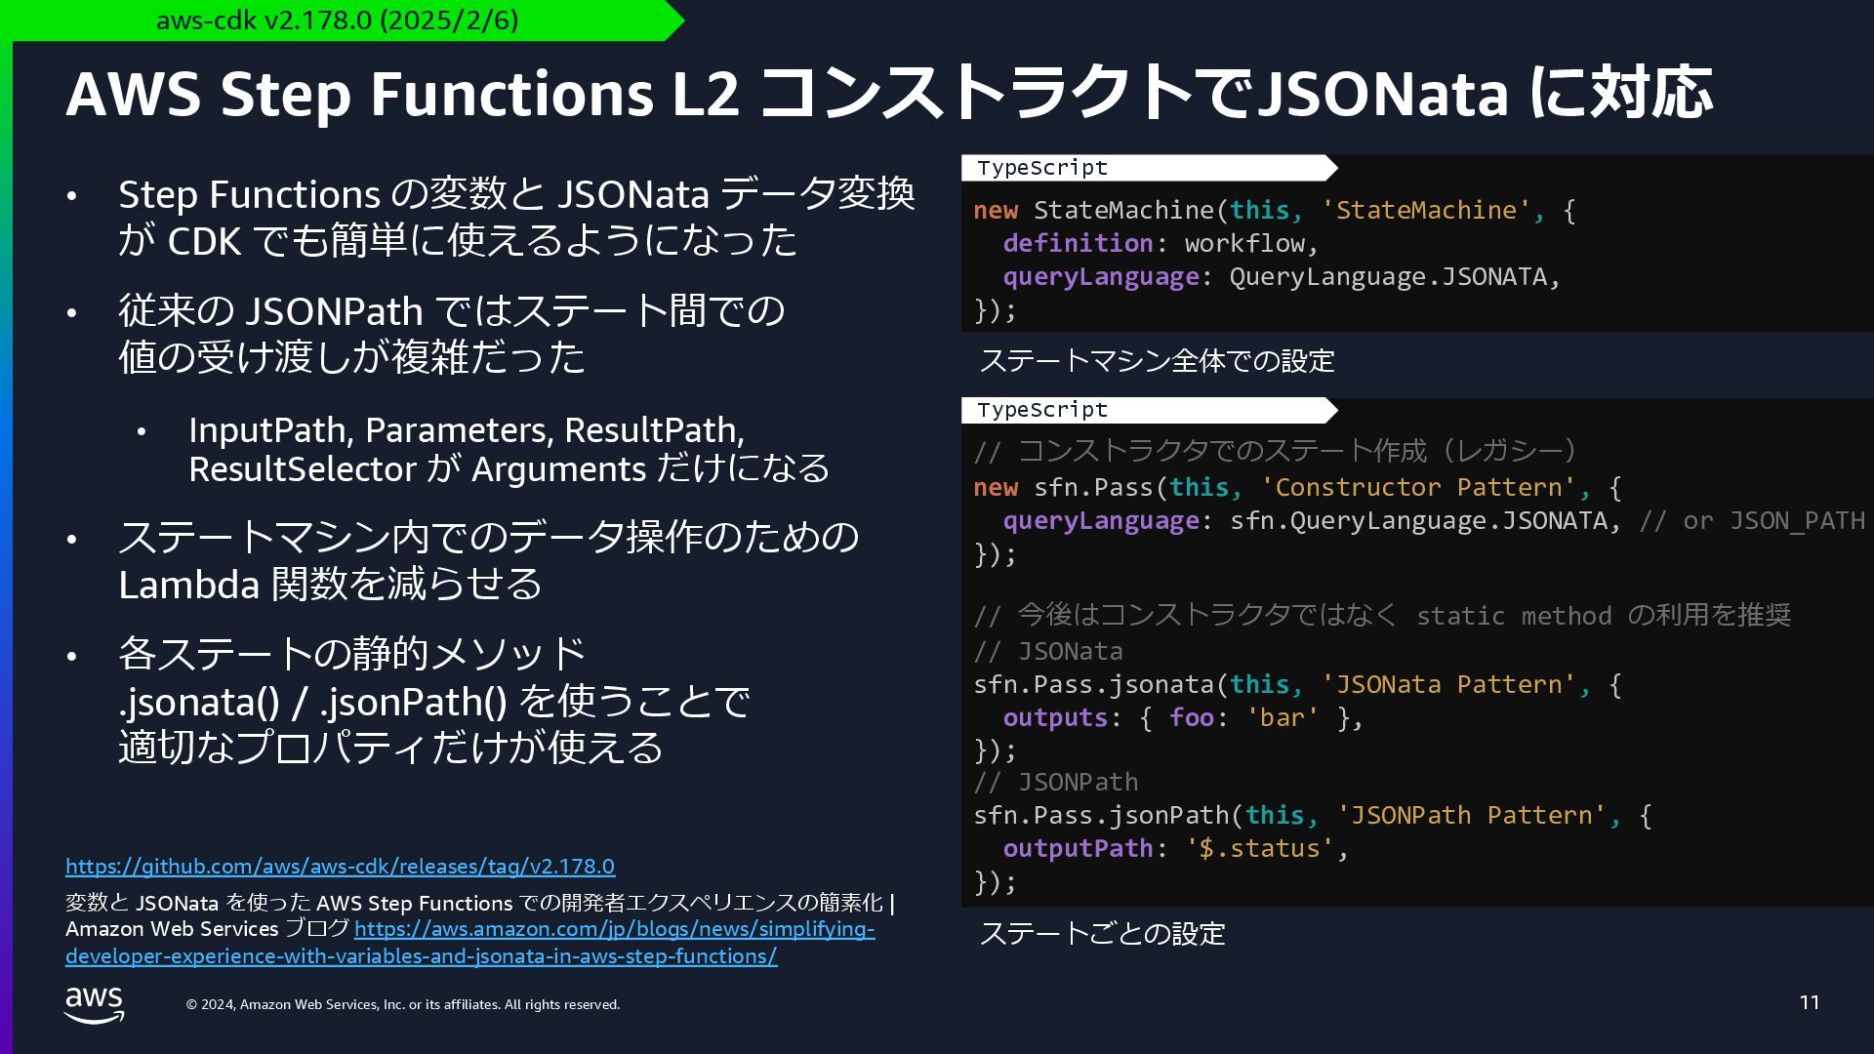Click the caption 'ステートマシン全体での設定'
The image size is (1874, 1054).
click(1157, 361)
